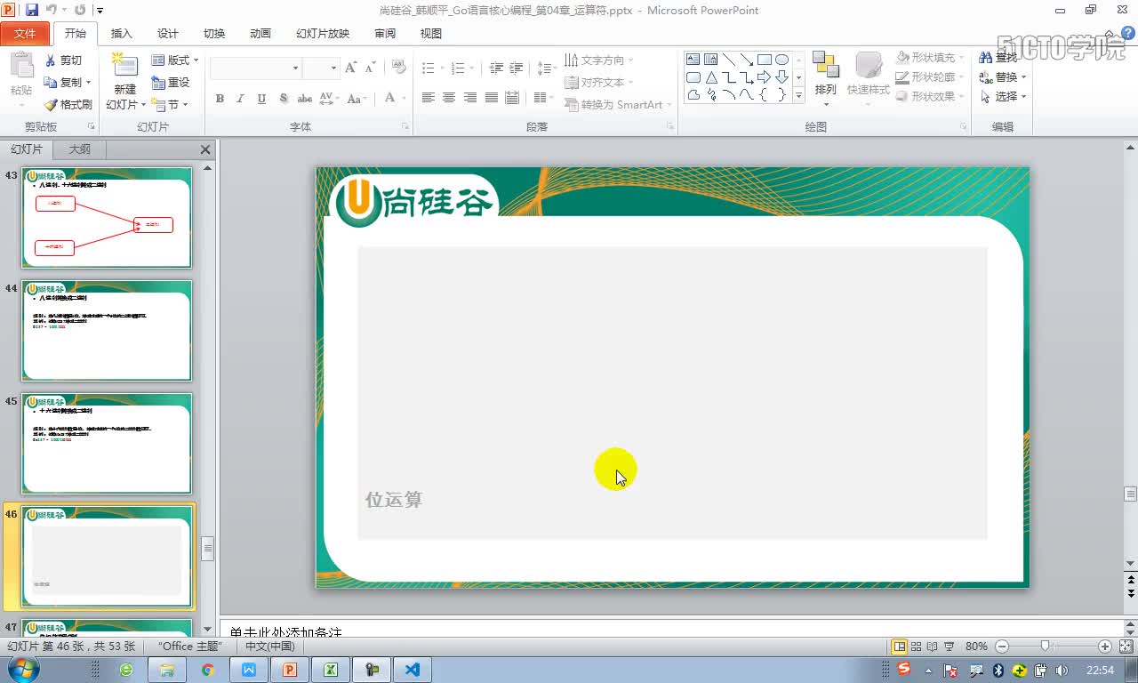Screen dimensions: 1138x683
Task: Switch to Design (设计) ribbon tab
Action: pyautogui.click(x=168, y=33)
